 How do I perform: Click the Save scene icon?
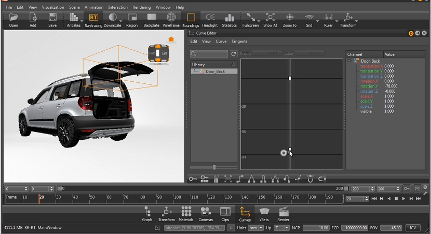click(52, 18)
